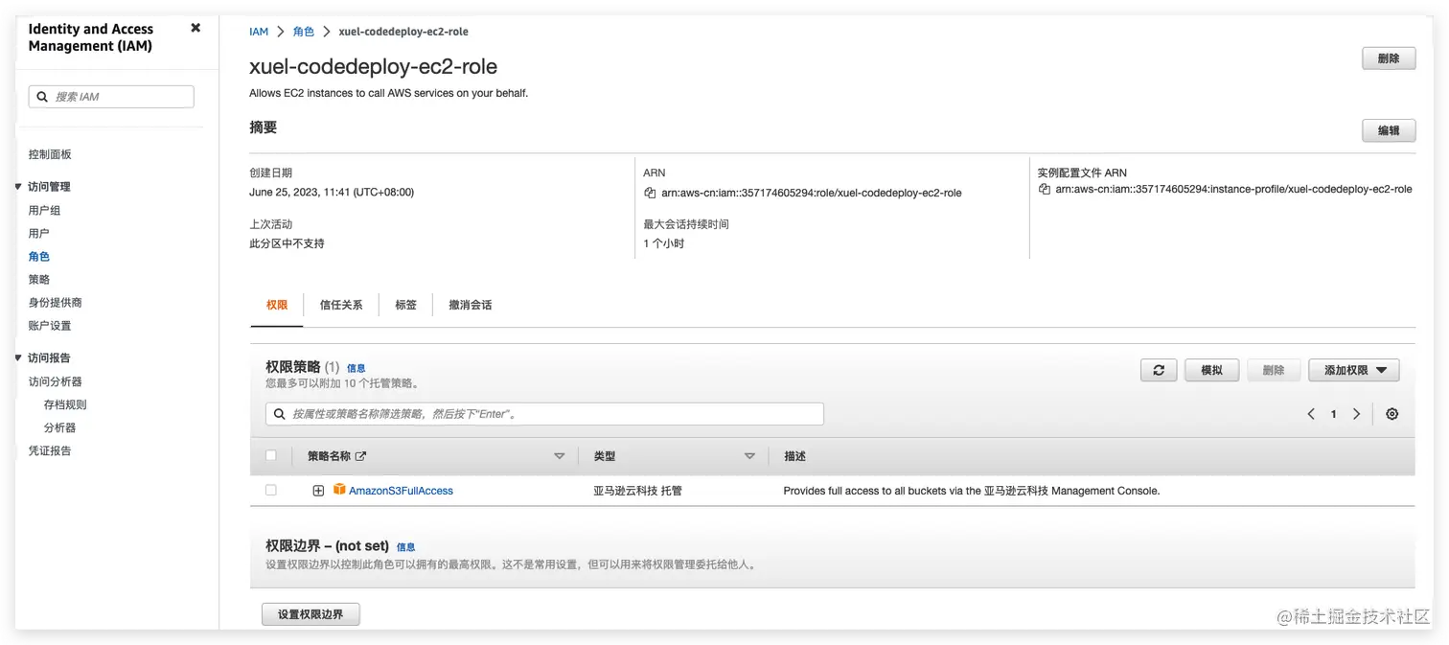Click the 亚马逊云科技 托管 type cell
1449x645 pixels.
tap(637, 491)
